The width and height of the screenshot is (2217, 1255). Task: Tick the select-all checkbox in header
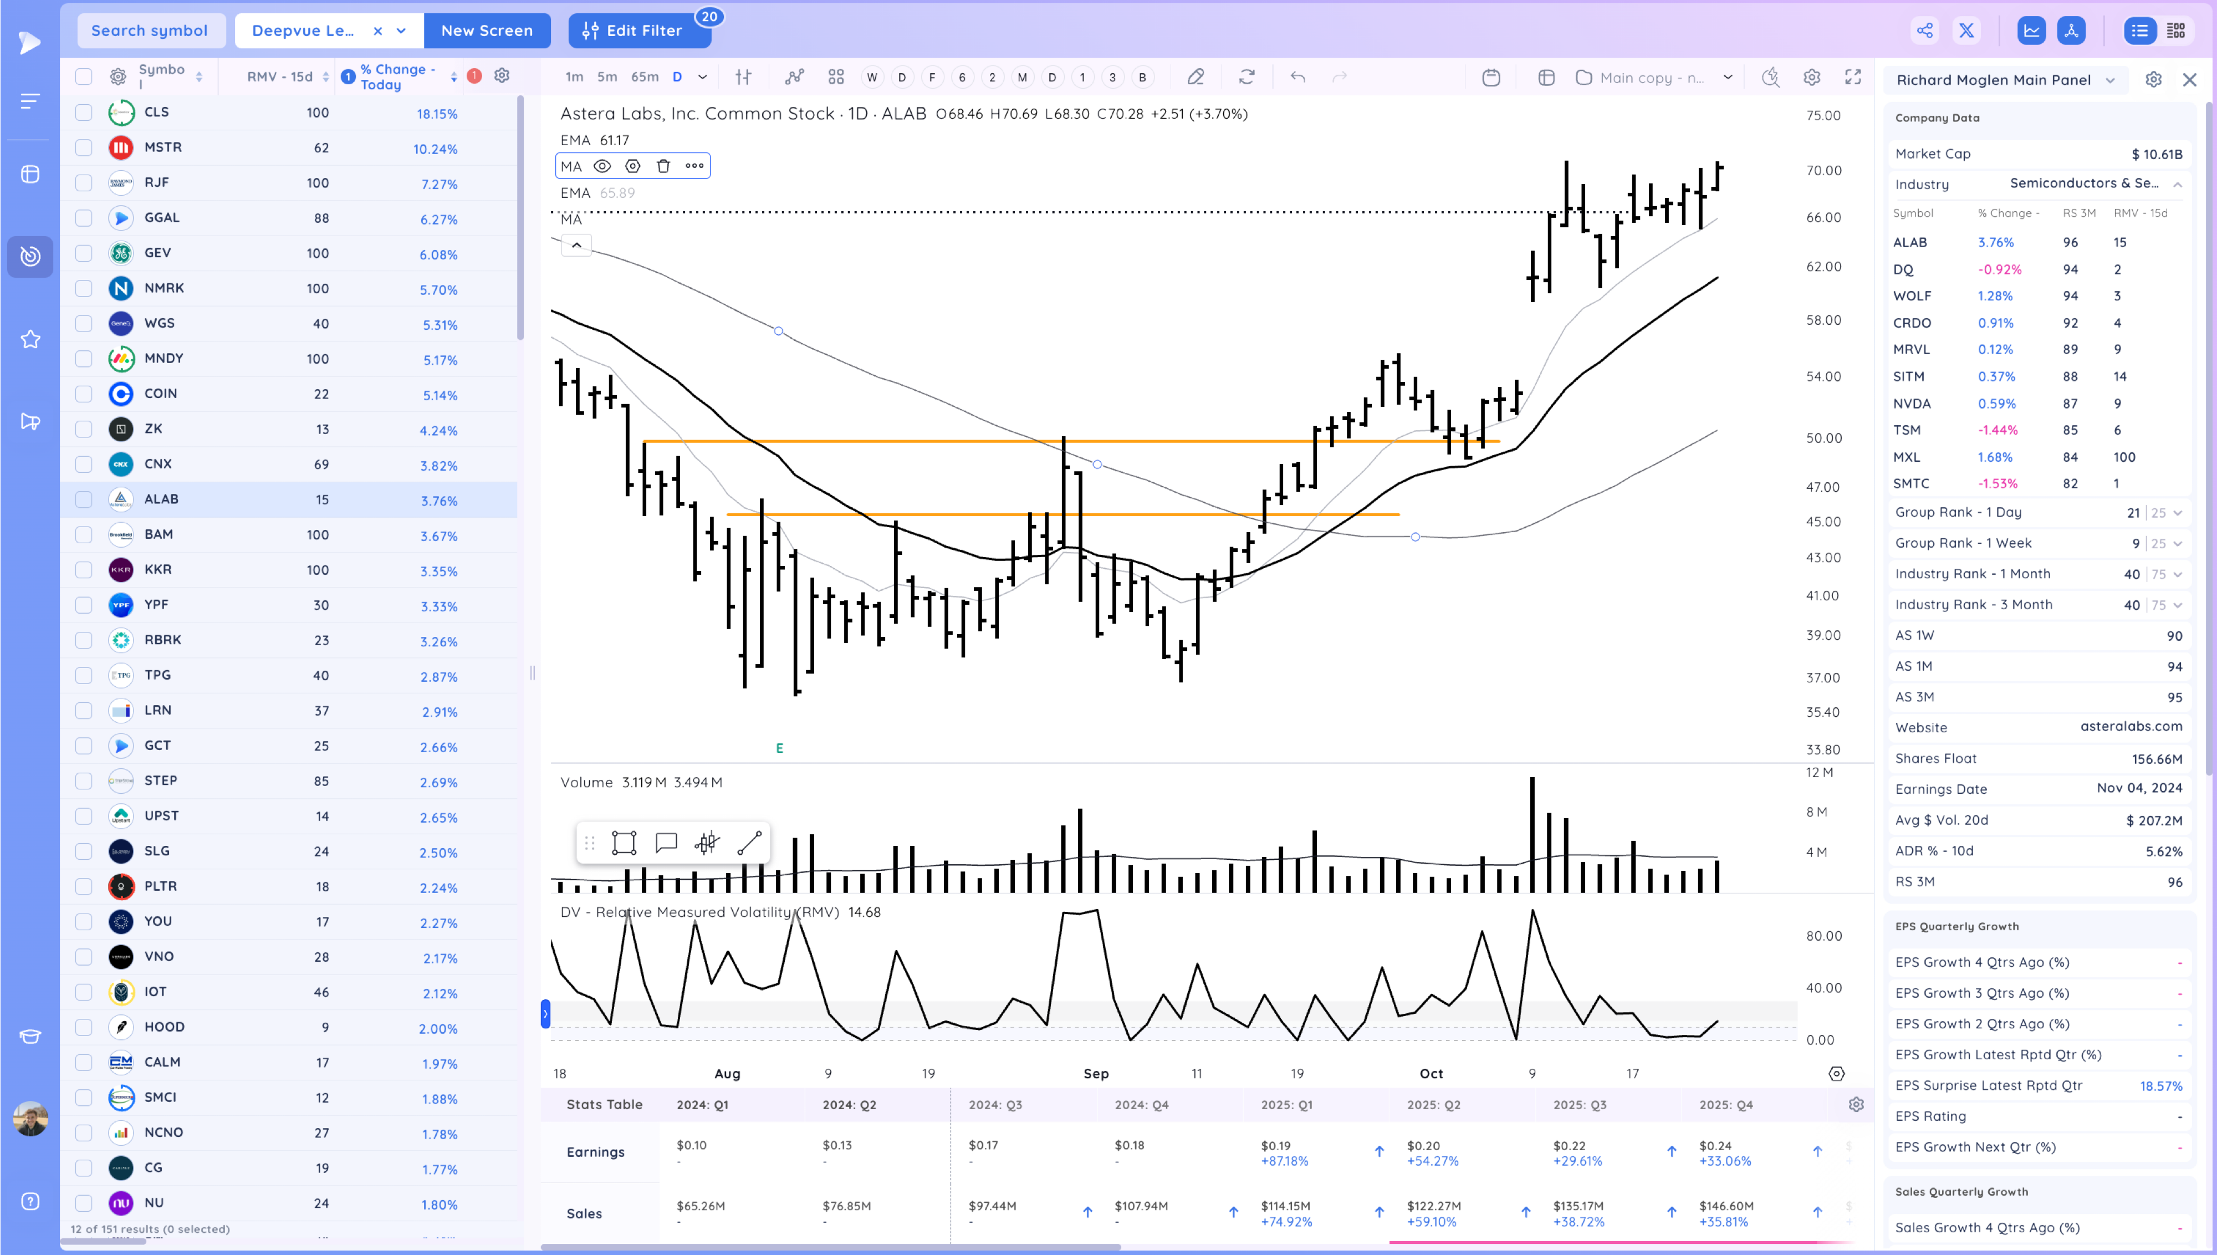click(84, 76)
